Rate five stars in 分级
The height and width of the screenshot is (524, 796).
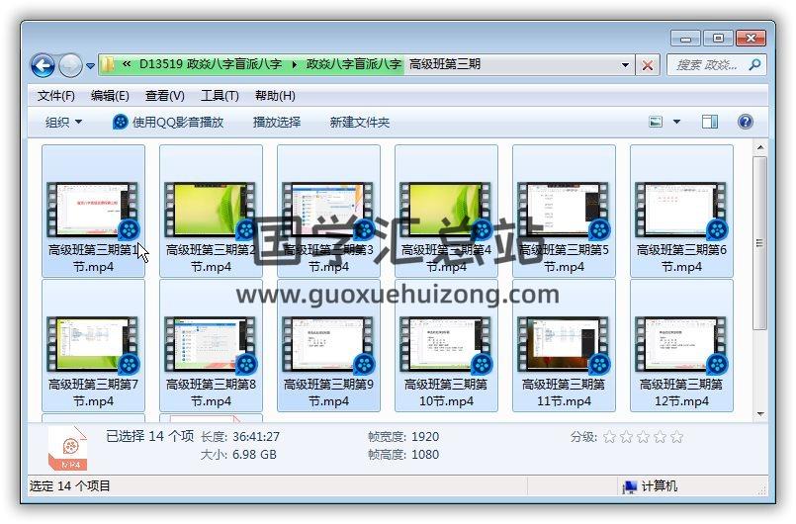pyautogui.click(x=676, y=437)
